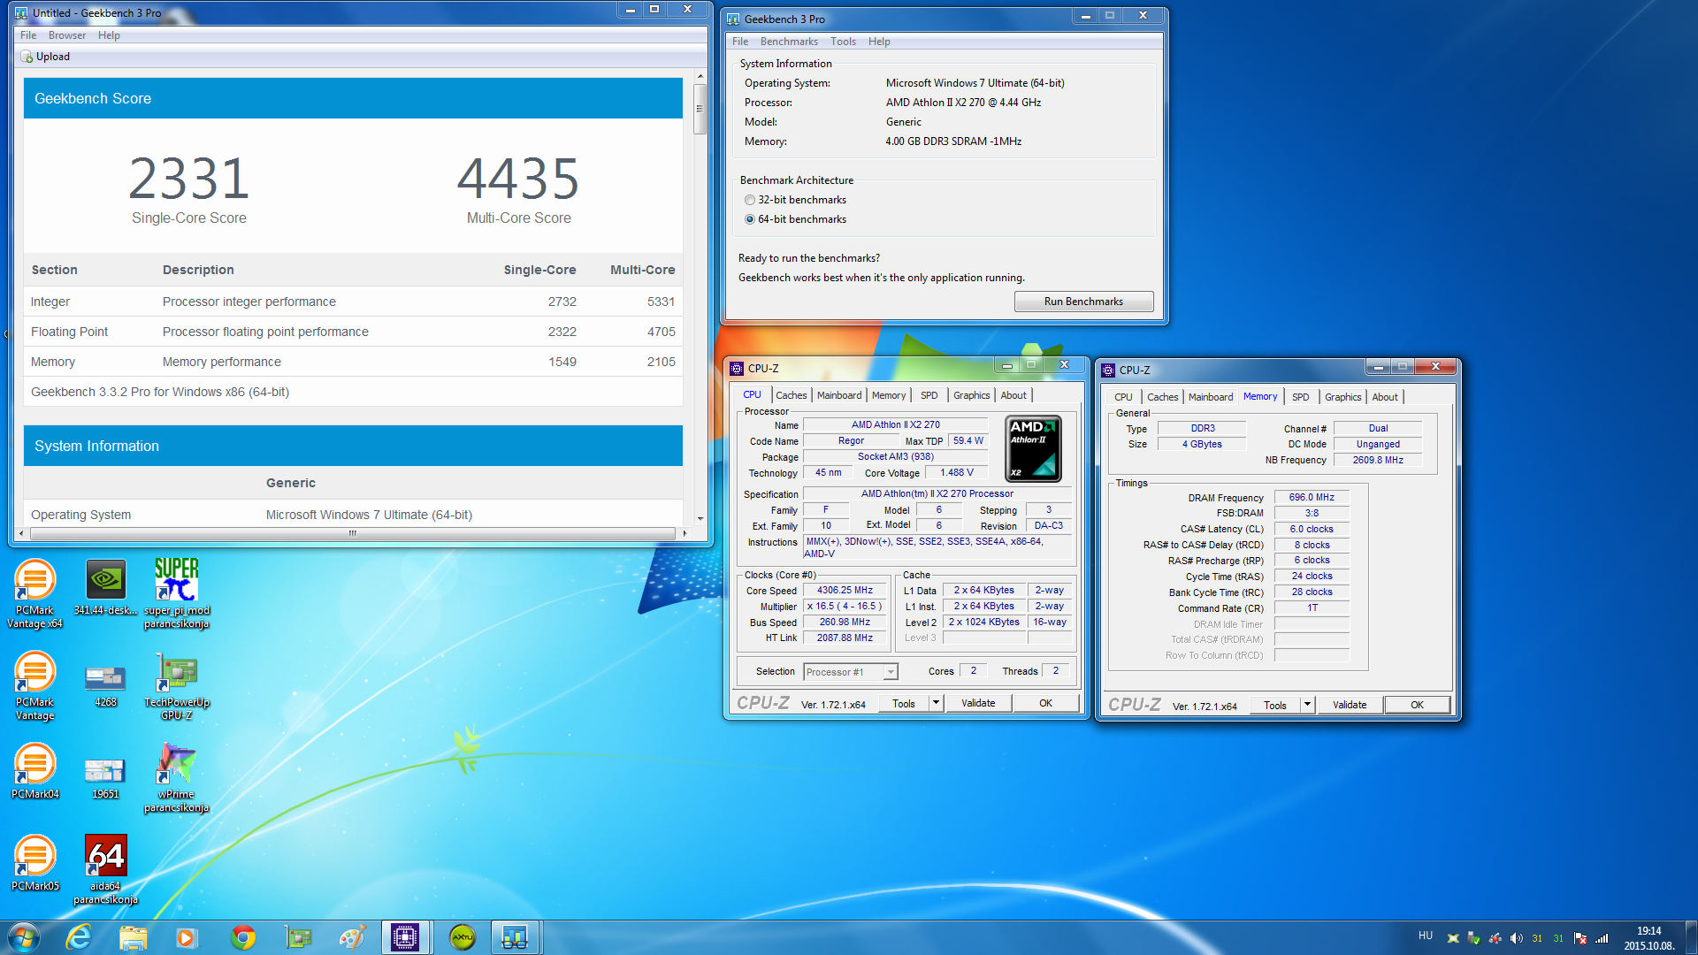Click the NB Frequency value 2609.8 MHz
The image size is (1698, 955).
[1378, 460]
